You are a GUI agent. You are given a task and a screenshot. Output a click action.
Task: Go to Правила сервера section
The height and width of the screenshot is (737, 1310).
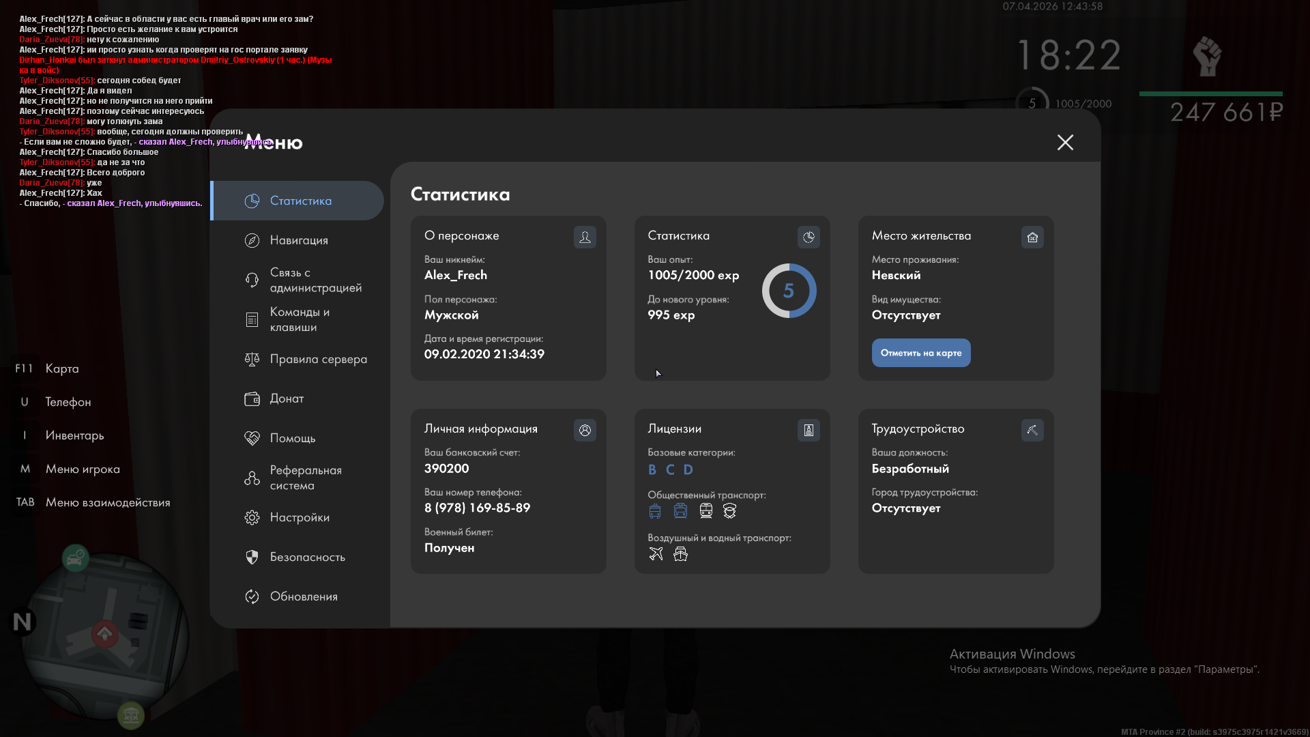point(318,359)
